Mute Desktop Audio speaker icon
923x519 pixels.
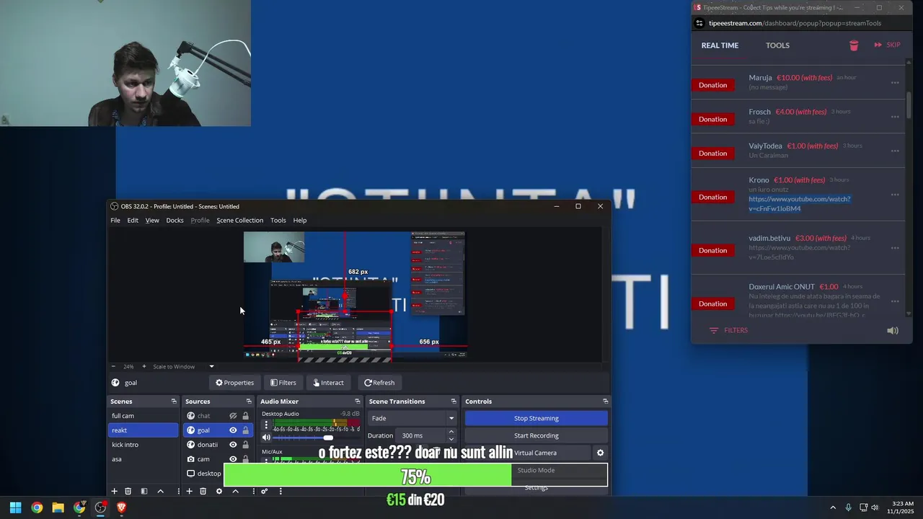click(x=266, y=438)
